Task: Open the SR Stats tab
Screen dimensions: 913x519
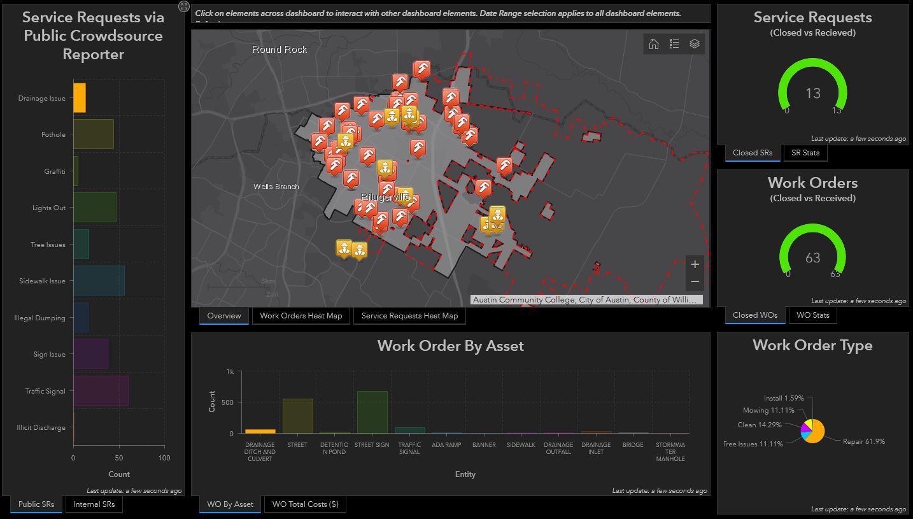Action: click(x=805, y=153)
